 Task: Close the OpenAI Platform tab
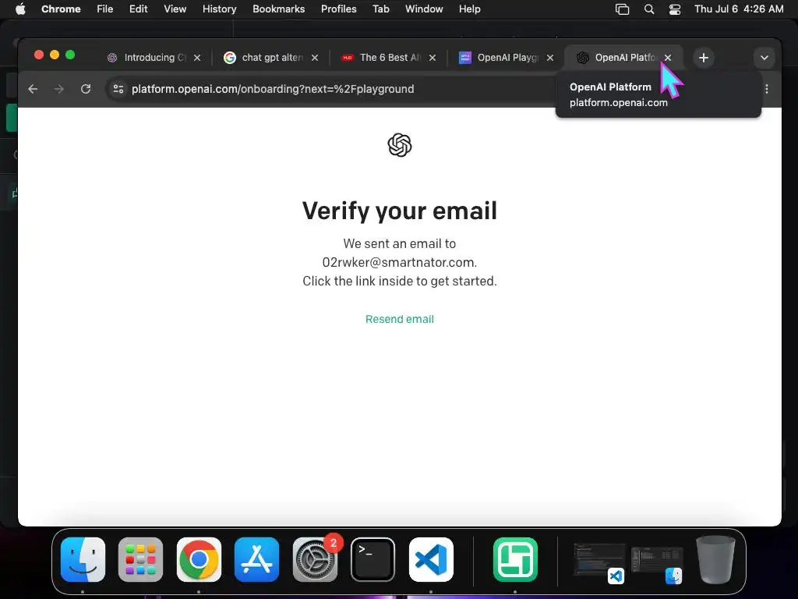pos(668,58)
